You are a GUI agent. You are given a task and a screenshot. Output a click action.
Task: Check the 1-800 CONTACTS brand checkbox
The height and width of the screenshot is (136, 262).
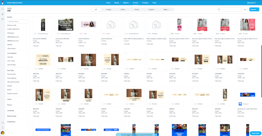point(27,29)
